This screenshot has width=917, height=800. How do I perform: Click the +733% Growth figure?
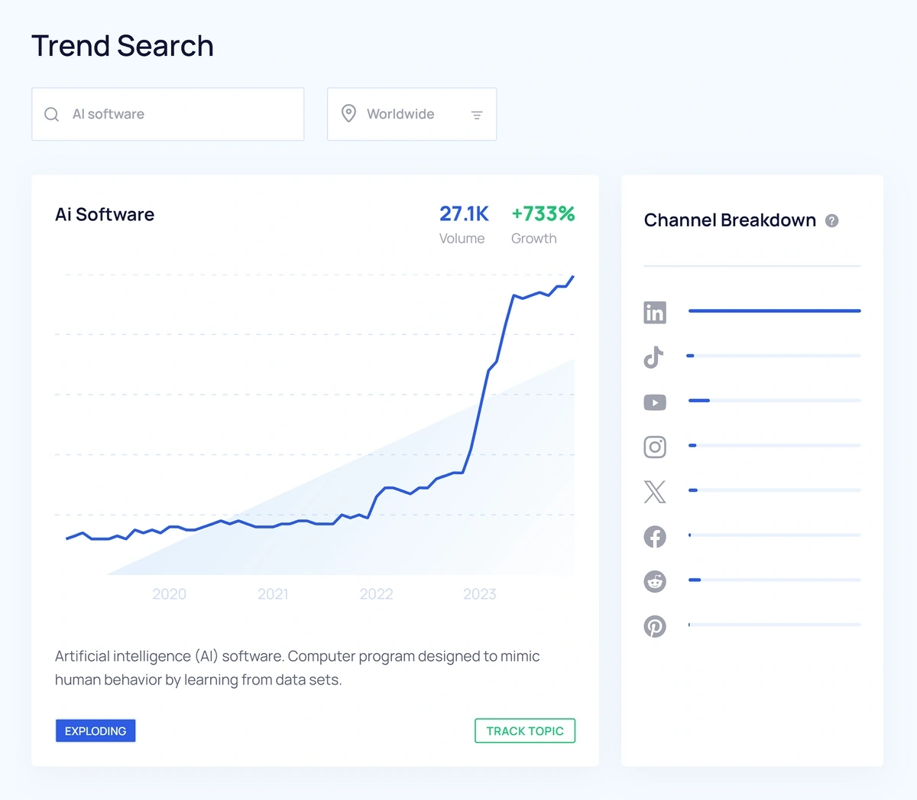(543, 214)
